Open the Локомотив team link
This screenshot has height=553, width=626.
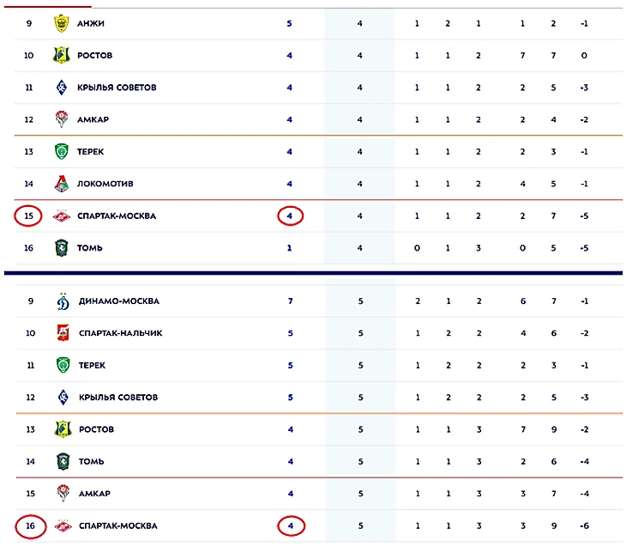[x=105, y=184]
